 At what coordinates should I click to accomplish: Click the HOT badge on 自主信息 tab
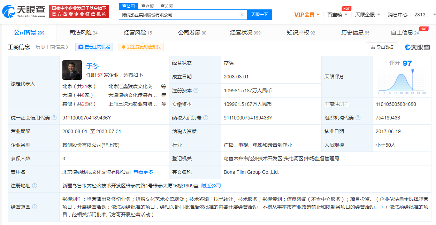(x=423, y=29)
